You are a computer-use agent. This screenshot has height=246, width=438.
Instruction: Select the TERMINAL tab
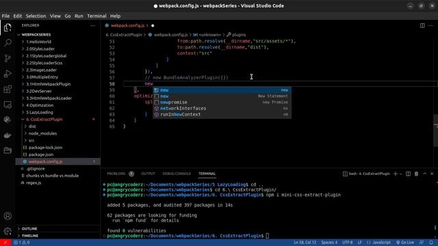pyautogui.click(x=207, y=174)
